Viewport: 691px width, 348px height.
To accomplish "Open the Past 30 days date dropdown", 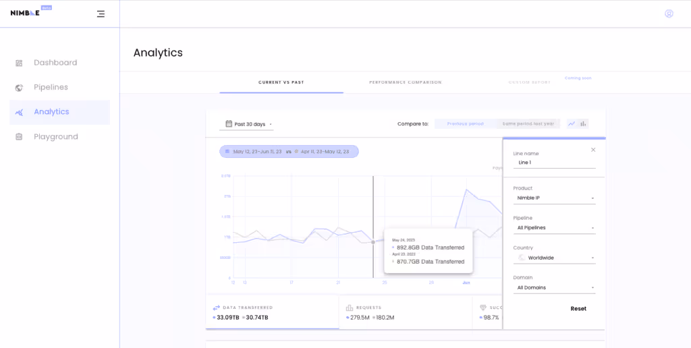I will point(247,124).
